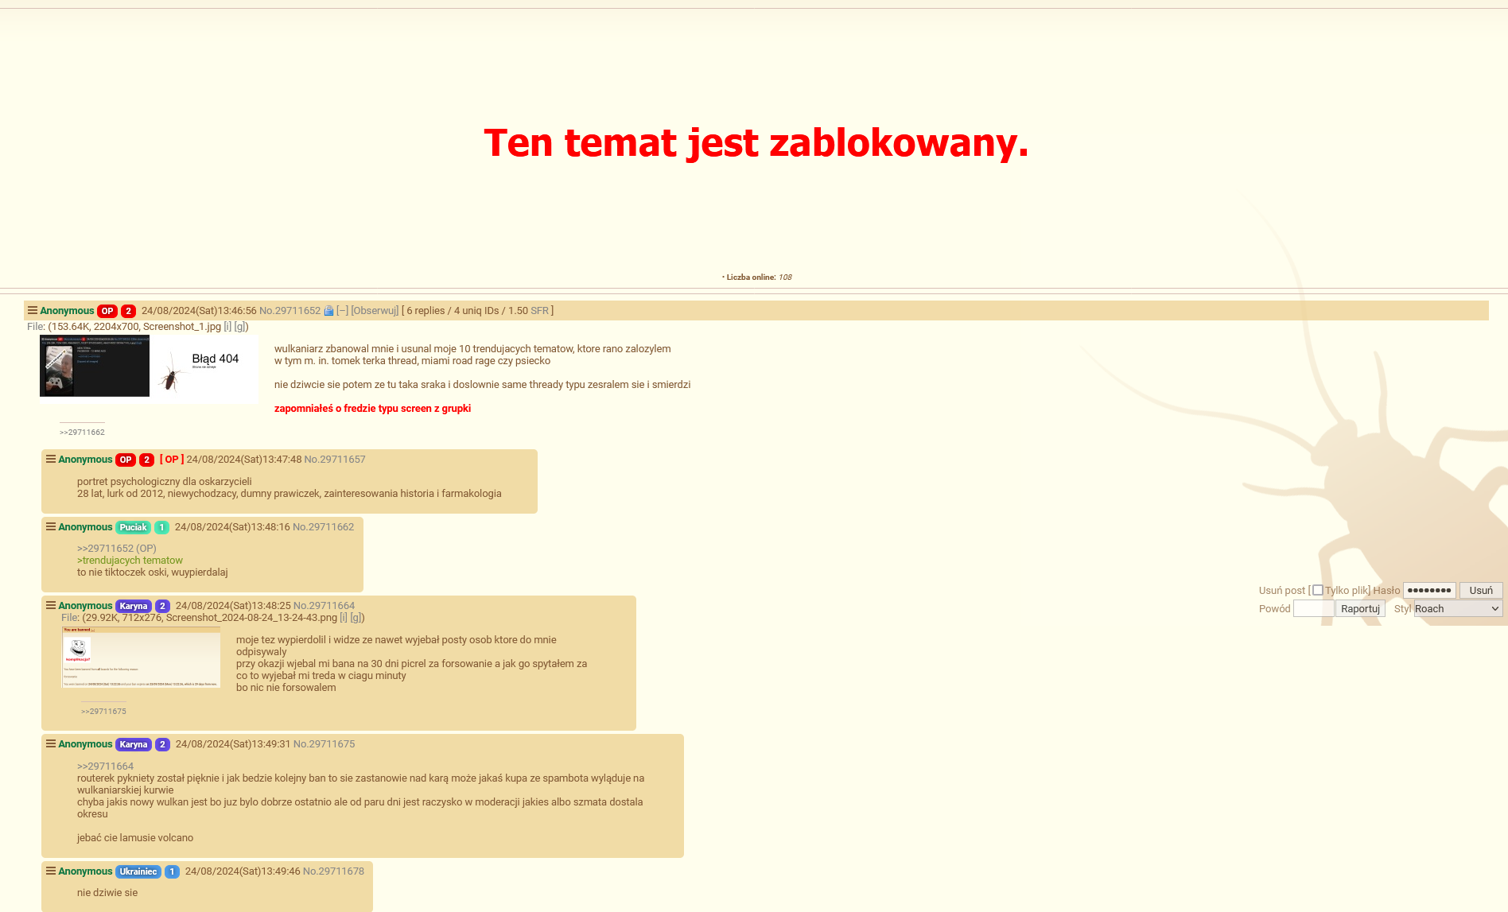1508x912 pixels.
Task: Click the Usuń delete button
Action: point(1481,590)
